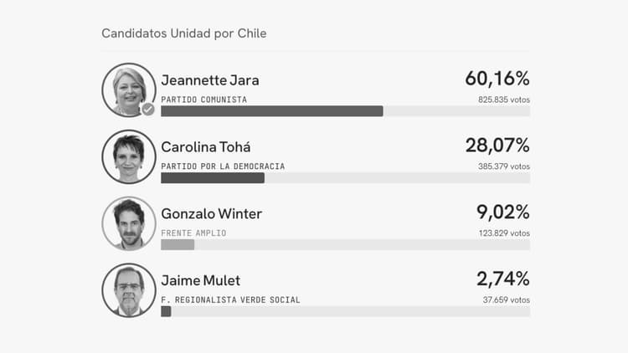Screen dimensions: 628x353
Task: Click the Candidatos Unidad por Chile heading
Action: click(x=184, y=33)
